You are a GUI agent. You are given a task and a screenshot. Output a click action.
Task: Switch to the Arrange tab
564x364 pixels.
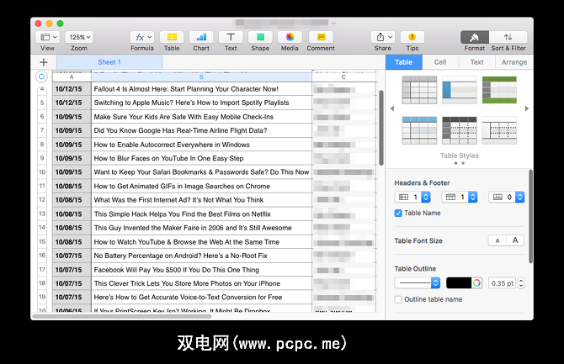(x=513, y=62)
